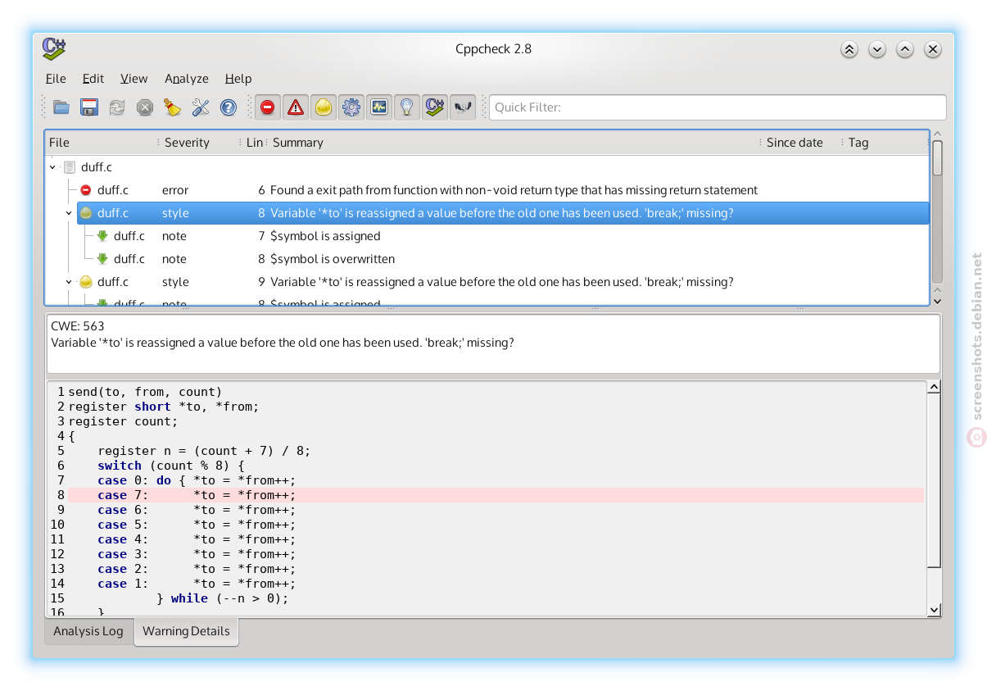Select the '$symbol is overwritten' note row
The width and height of the screenshot is (987, 691).
[511, 259]
